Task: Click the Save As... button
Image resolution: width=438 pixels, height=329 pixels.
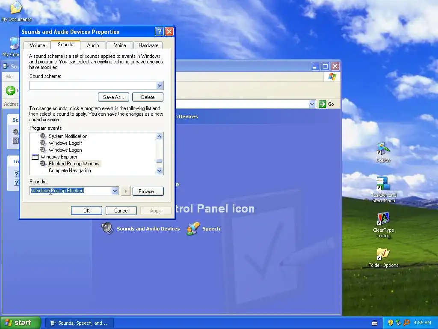Action: pos(113,97)
